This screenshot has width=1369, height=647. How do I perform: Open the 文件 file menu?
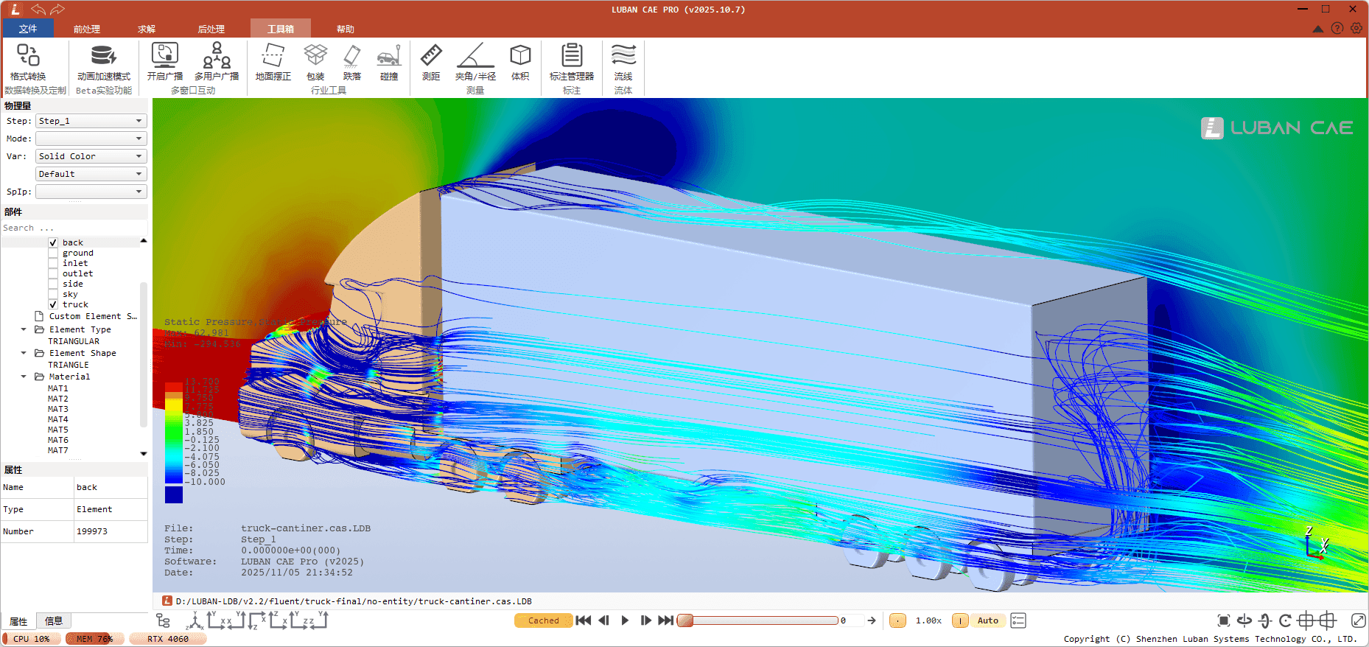coord(28,29)
